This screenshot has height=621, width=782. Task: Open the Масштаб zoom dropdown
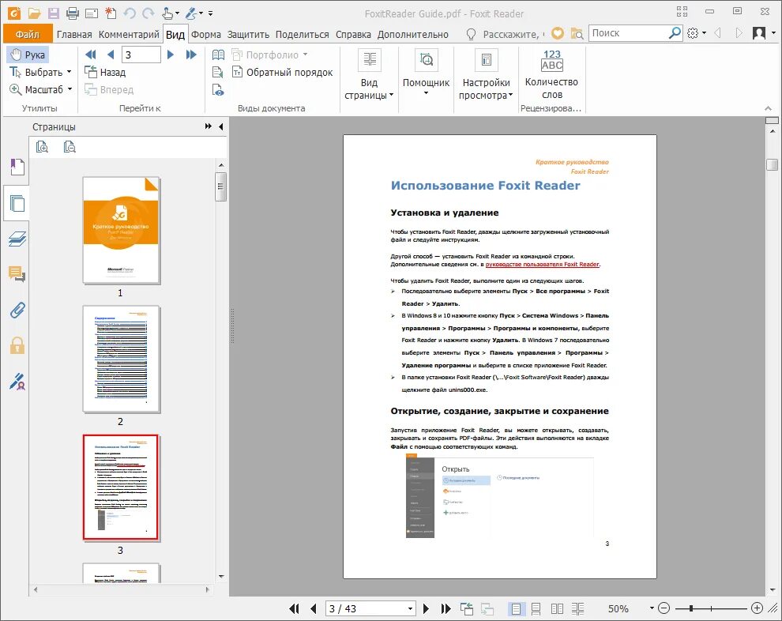[x=41, y=90]
